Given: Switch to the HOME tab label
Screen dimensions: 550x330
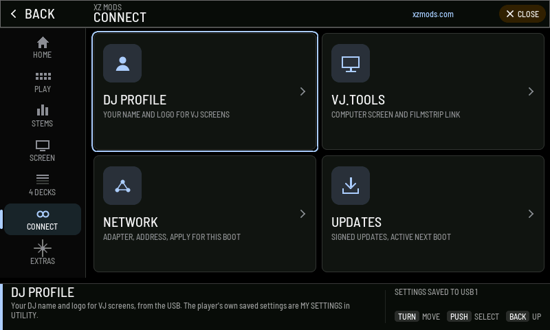Looking at the screenshot, I should coord(43,55).
